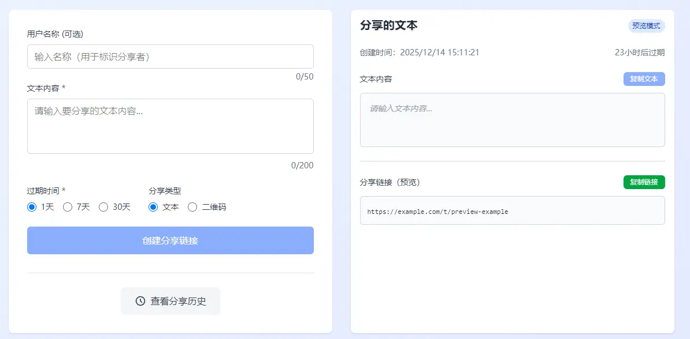
Task: Click the blue 复制文本 button
Action: (644, 79)
